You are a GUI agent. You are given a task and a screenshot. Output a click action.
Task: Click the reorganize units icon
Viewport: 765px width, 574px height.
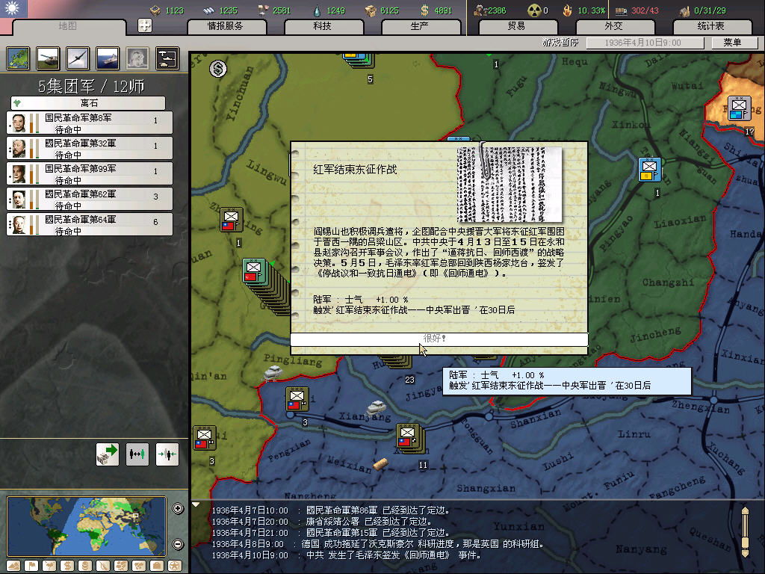tap(137, 454)
